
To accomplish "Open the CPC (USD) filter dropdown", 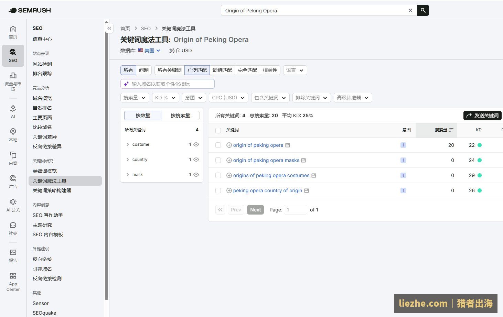I will 228,98.
